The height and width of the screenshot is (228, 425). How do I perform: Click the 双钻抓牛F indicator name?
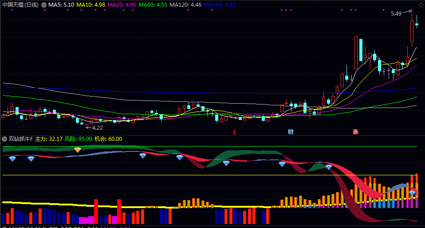click(x=21, y=139)
